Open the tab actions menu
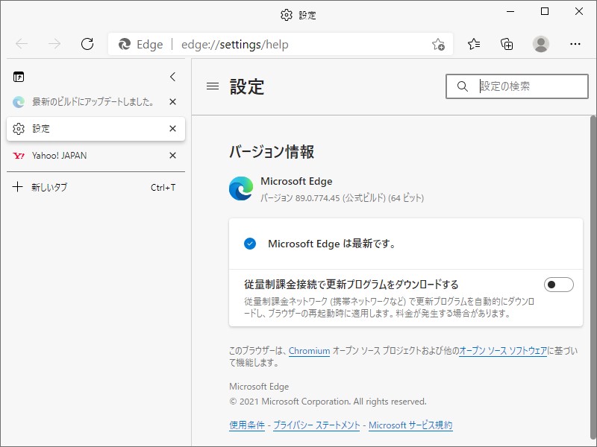597x447 pixels. (18, 76)
